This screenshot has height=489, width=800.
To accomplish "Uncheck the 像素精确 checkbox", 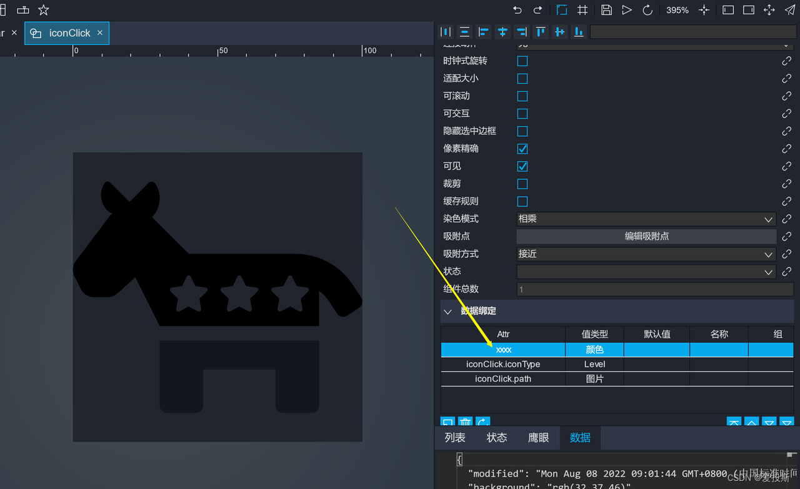I will [x=522, y=149].
